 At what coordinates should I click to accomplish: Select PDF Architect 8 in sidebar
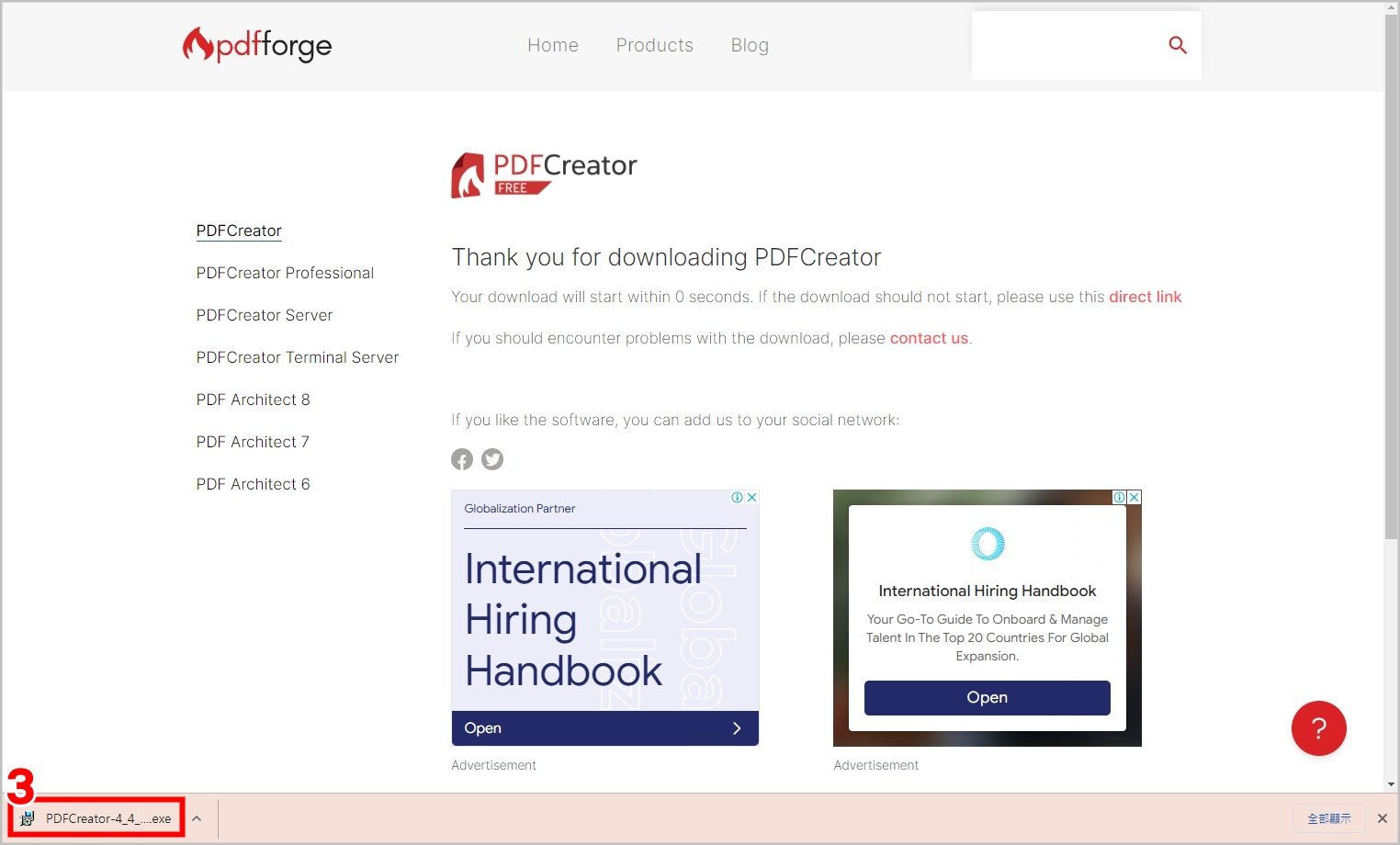254,400
